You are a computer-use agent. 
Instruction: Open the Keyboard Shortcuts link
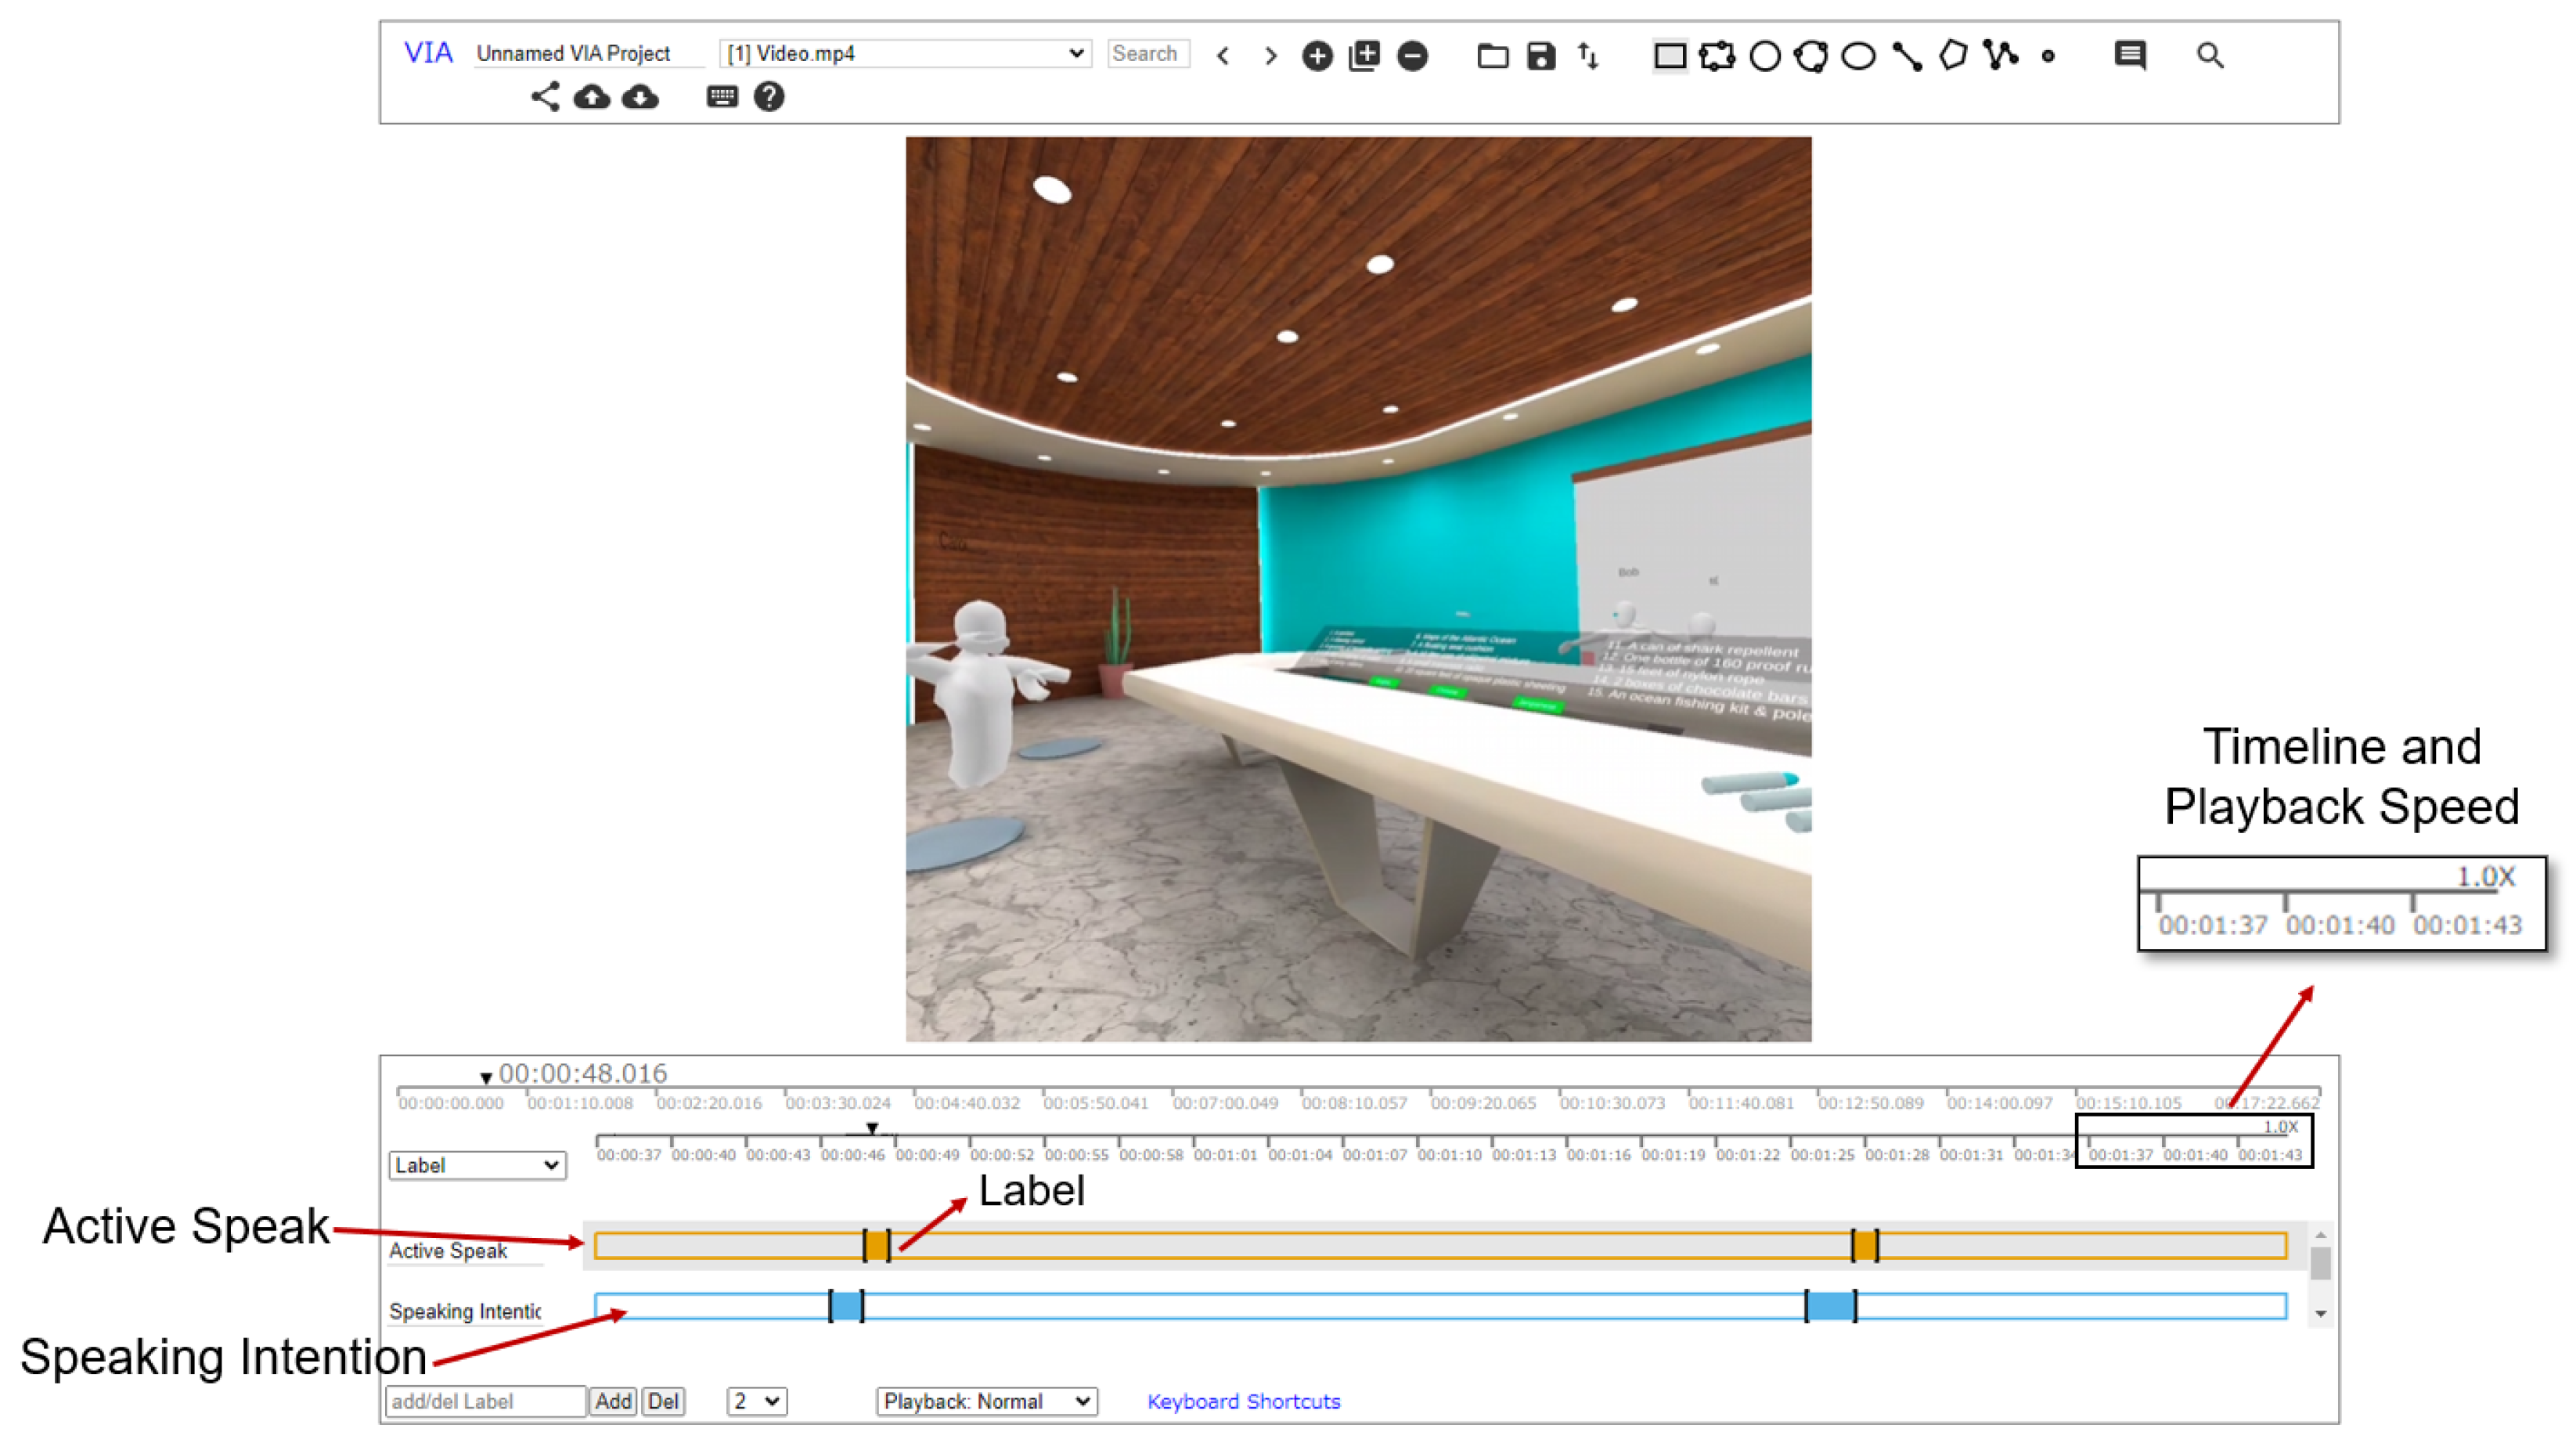[1243, 1401]
